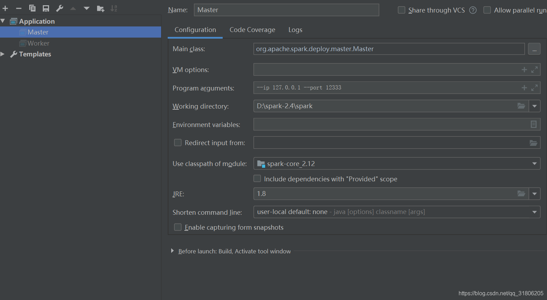Open the Main class browse button
547x300 pixels.
tap(534, 49)
